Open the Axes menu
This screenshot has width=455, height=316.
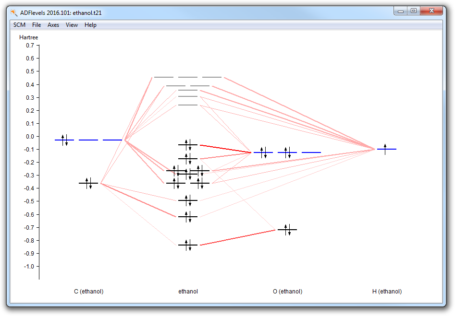point(53,25)
